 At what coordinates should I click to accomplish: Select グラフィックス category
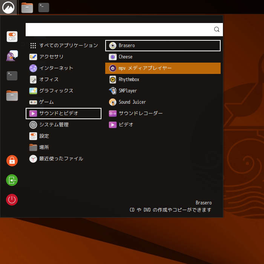[63, 91]
